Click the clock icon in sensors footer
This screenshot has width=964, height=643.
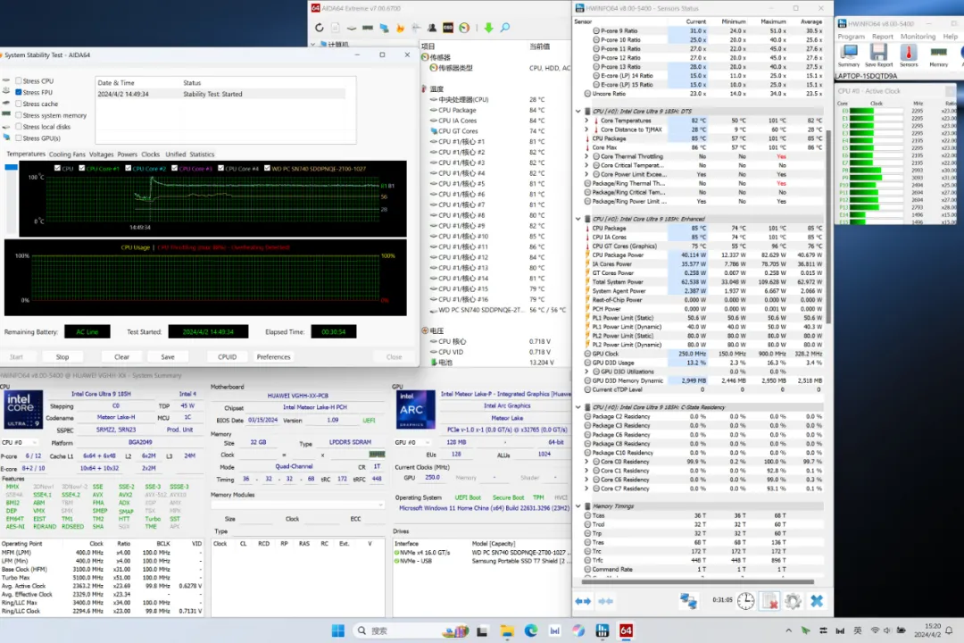pyautogui.click(x=745, y=601)
